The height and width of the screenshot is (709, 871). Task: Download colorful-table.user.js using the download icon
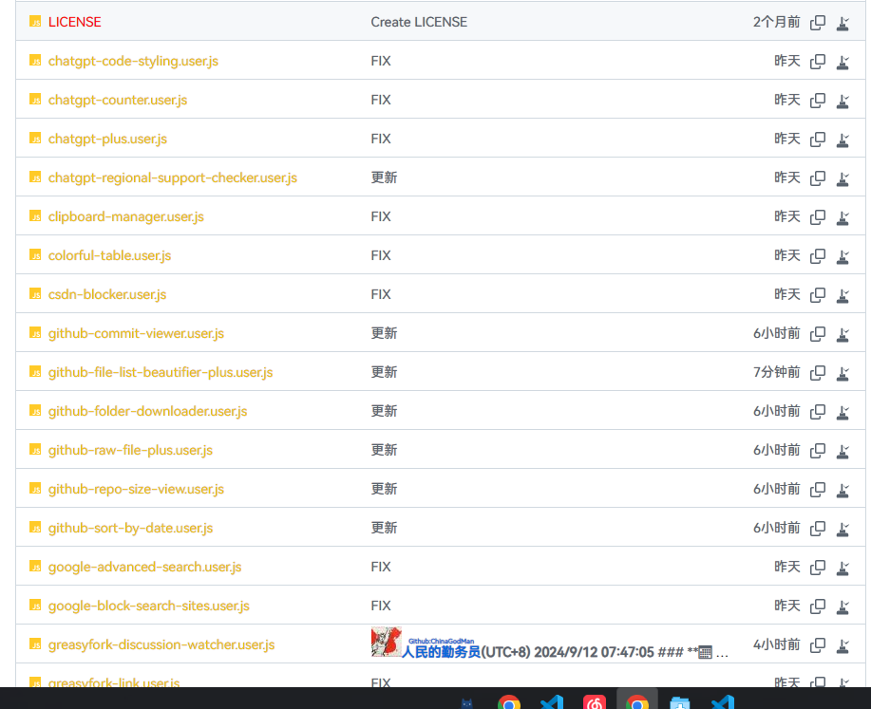tap(843, 255)
